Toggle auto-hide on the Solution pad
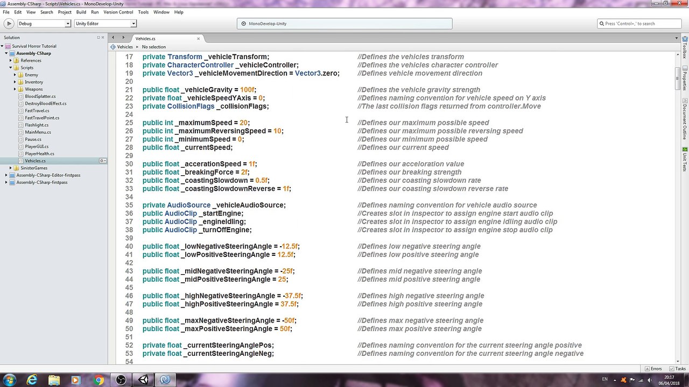Viewport: 689px width, 387px height. coord(98,38)
